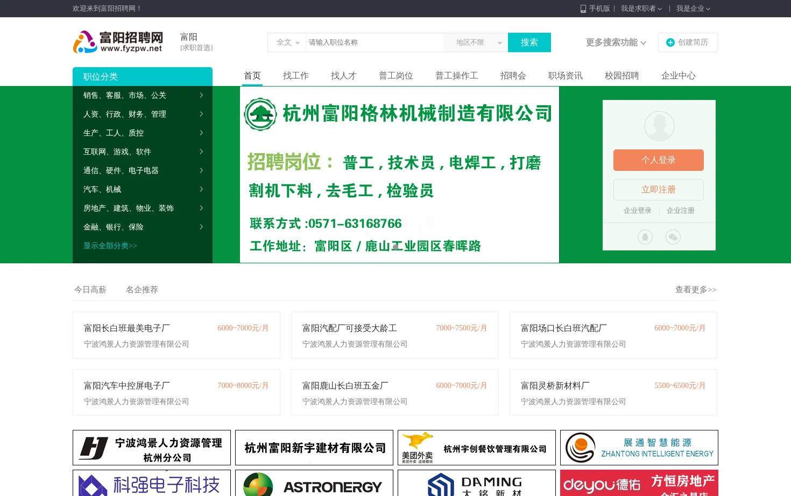Expand 更多搜索功能 options
The image size is (791, 496).
[616, 42]
